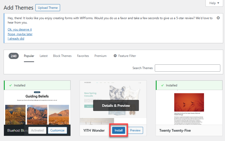Install the YITH Wonder theme

click(119, 130)
